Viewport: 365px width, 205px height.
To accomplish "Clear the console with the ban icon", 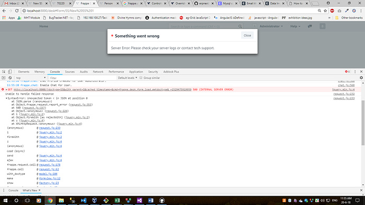I will tap(10, 78).
